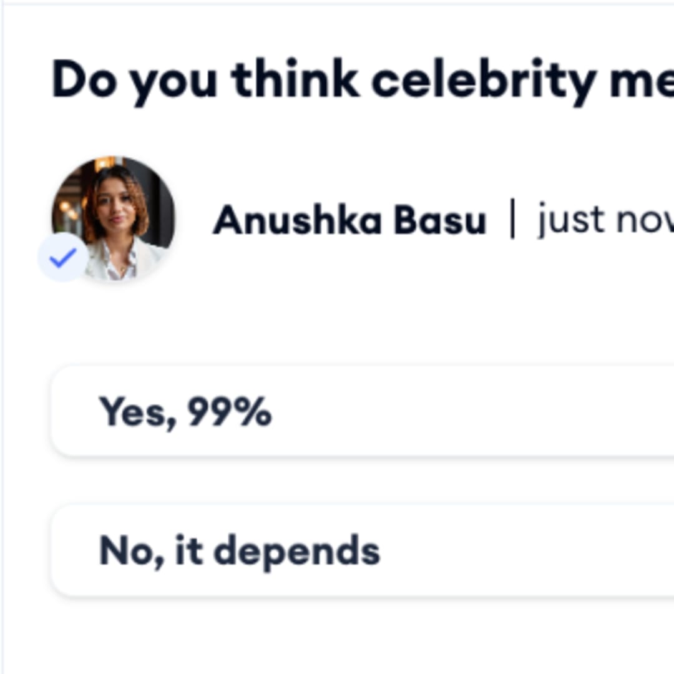Click the Anushka Basu author name
Screen dimensions: 674x674
pos(349,220)
